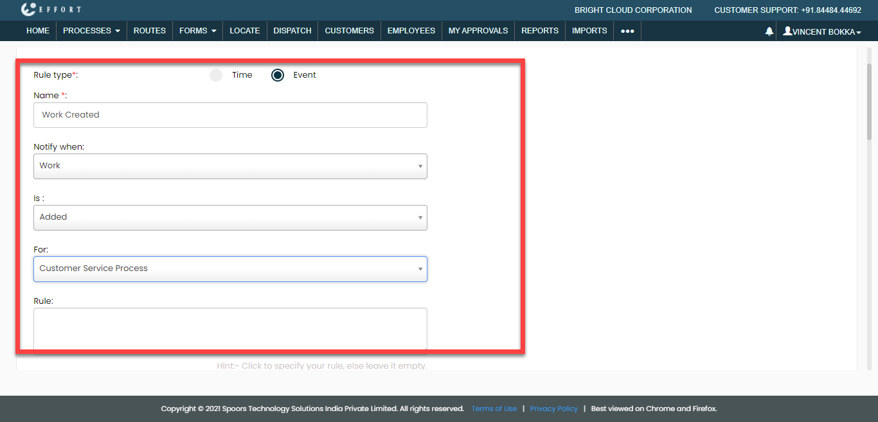Open the Forms menu
The image size is (878, 422).
tap(197, 31)
